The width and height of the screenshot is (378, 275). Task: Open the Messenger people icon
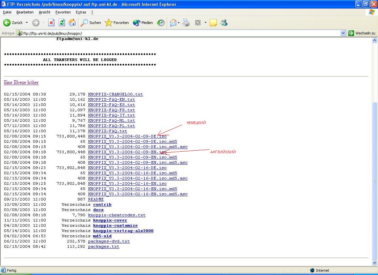coord(224,23)
